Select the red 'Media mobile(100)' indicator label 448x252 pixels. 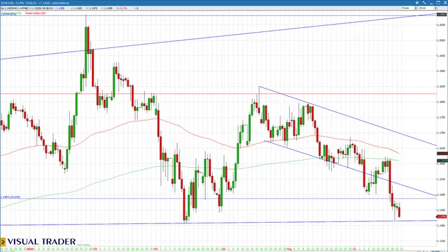35,13
